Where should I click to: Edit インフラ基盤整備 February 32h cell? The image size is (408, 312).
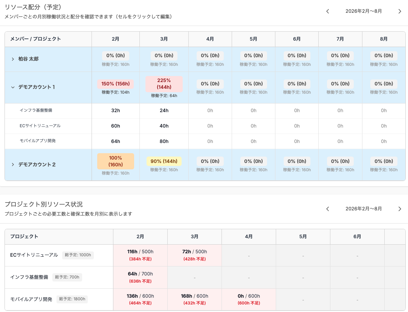pos(115,111)
